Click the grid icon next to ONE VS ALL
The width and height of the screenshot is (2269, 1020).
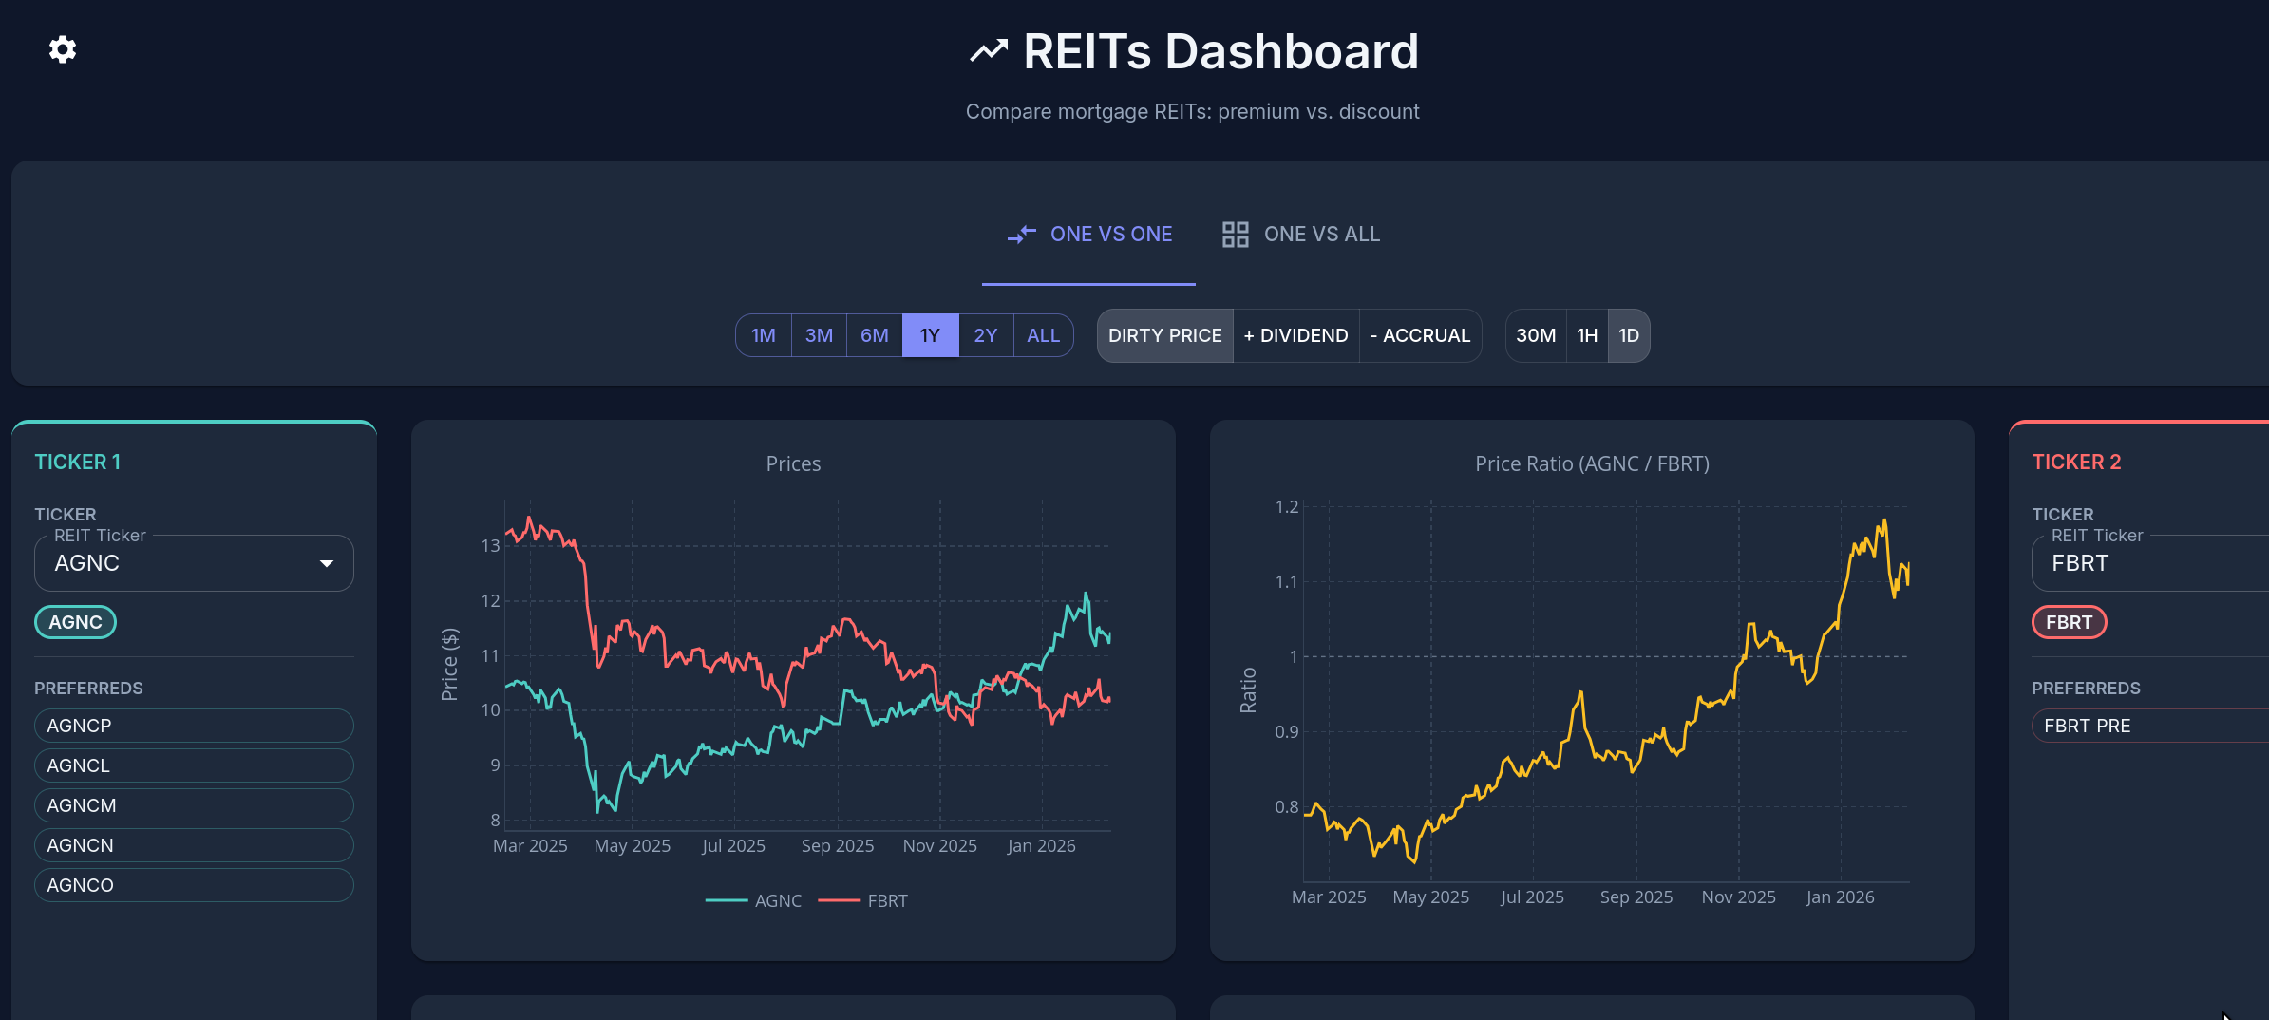(x=1235, y=234)
